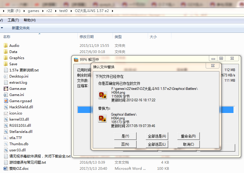Sort by the 大小 column header

pyautogui.click(x=153, y=37)
